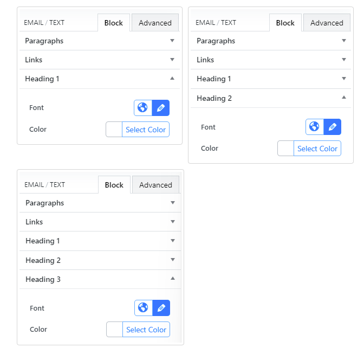Open the Advanced tab in the bottom panel
Image resolution: width=364 pixels, height=354 pixels.
[155, 185]
